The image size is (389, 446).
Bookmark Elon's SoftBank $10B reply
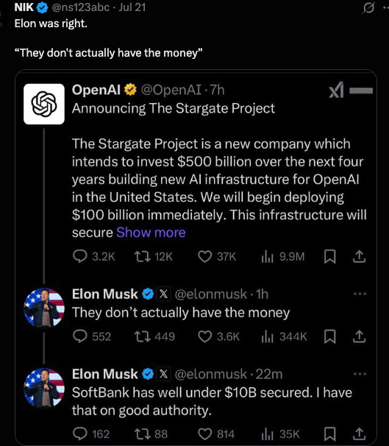click(x=330, y=433)
